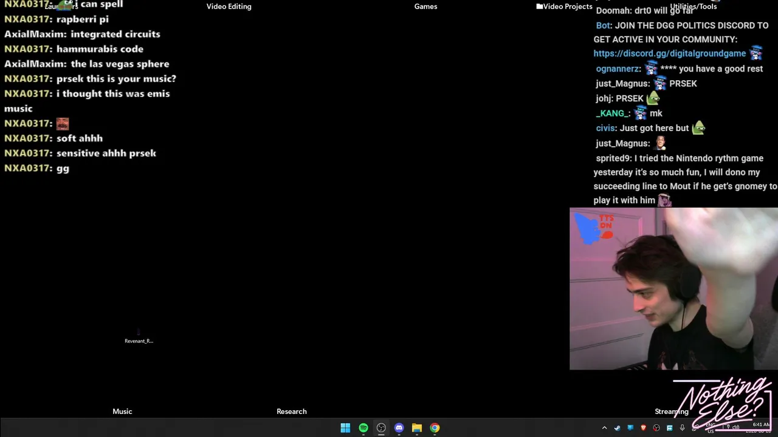Click the message 'prsek this is your music?'

coord(116,79)
